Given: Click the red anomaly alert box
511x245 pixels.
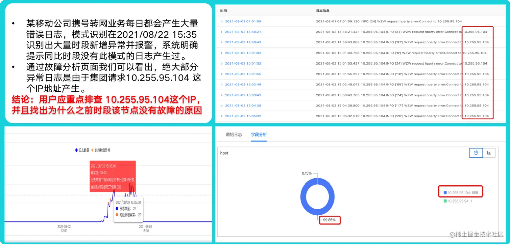Looking at the screenshot, I should (113, 176).
